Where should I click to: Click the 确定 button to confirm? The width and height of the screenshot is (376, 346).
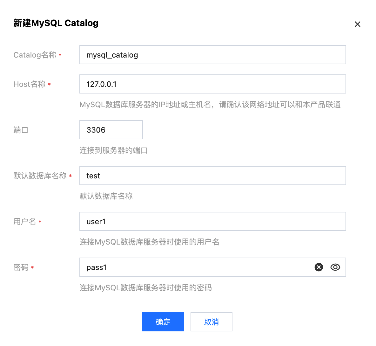point(163,322)
